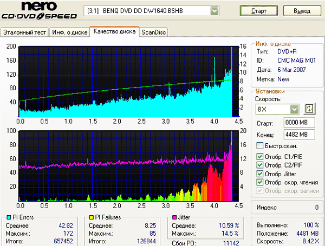
Task: Click PI Errors total 657452
Action: pyautogui.click(x=63, y=241)
